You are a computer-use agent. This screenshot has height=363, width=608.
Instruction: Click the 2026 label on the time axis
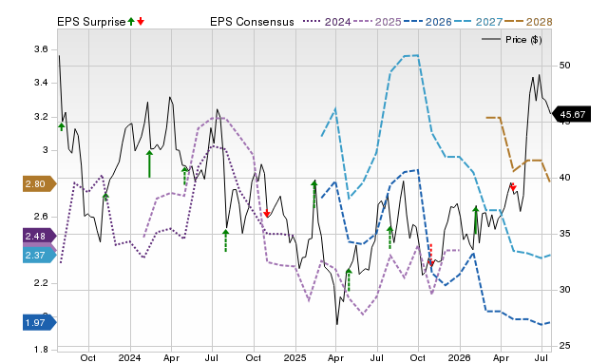point(459,357)
